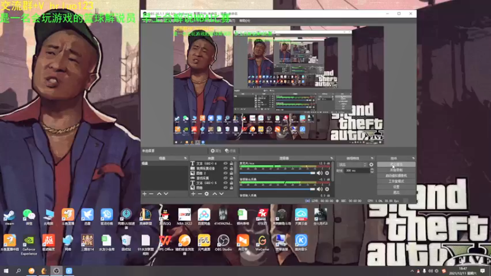
Task: Toggle lock on 文本 (GDI+) 6 source
Action: (231, 163)
